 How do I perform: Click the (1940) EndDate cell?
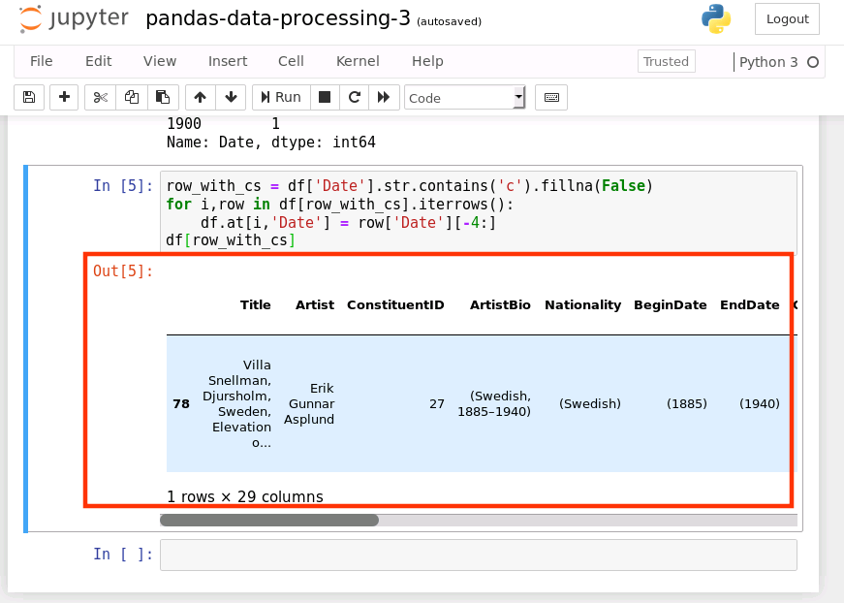point(760,404)
